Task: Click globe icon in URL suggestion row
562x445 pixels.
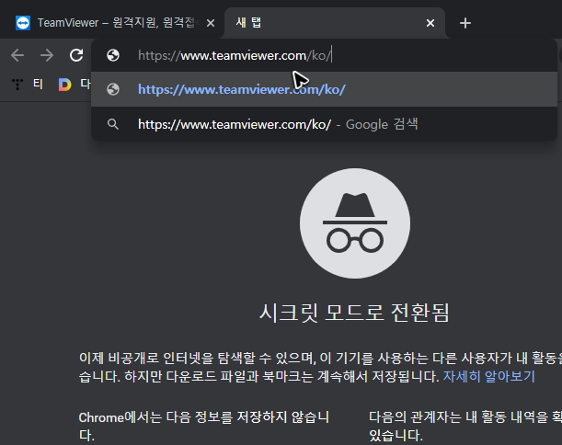Action: [x=113, y=89]
